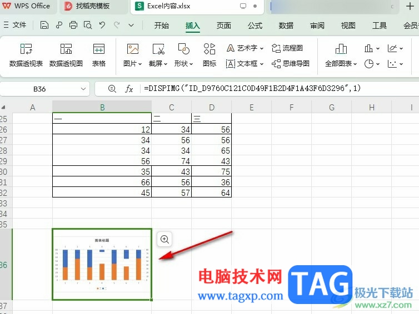Switch to the 视图 ribbon tab
419x314 pixels.
pyautogui.click(x=348, y=26)
